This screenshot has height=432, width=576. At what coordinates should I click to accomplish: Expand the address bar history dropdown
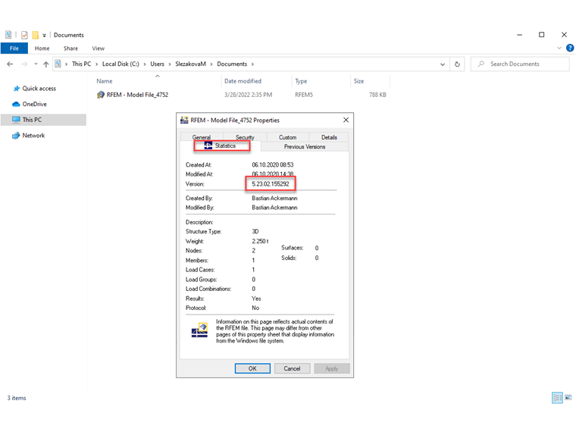coord(443,64)
